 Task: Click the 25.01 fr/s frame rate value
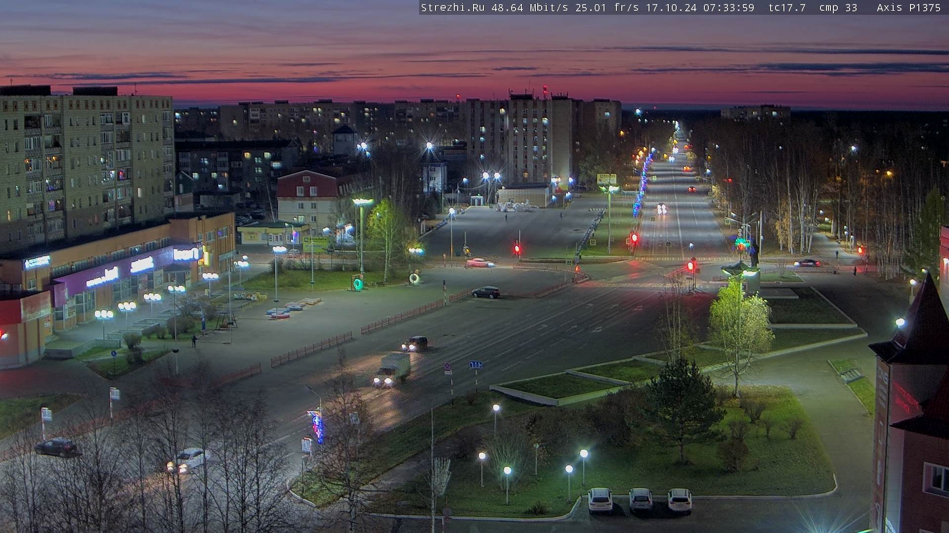point(607,7)
